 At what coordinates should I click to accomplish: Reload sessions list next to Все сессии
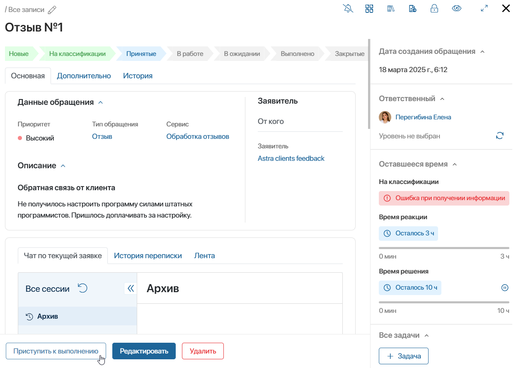pyautogui.click(x=82, y=288)
